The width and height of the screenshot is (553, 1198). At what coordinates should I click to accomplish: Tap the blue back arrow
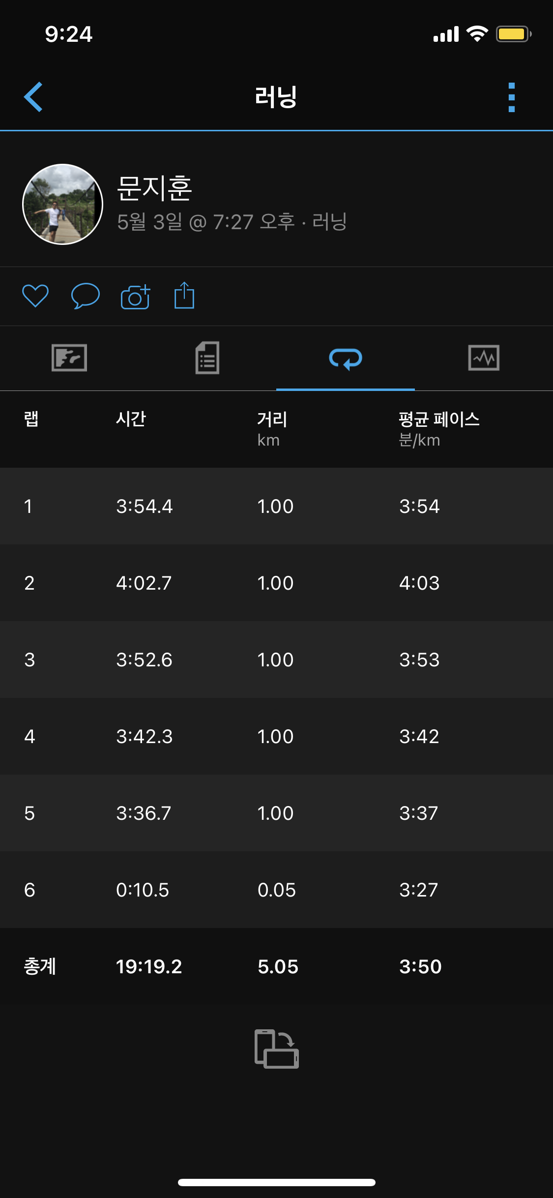33,97
